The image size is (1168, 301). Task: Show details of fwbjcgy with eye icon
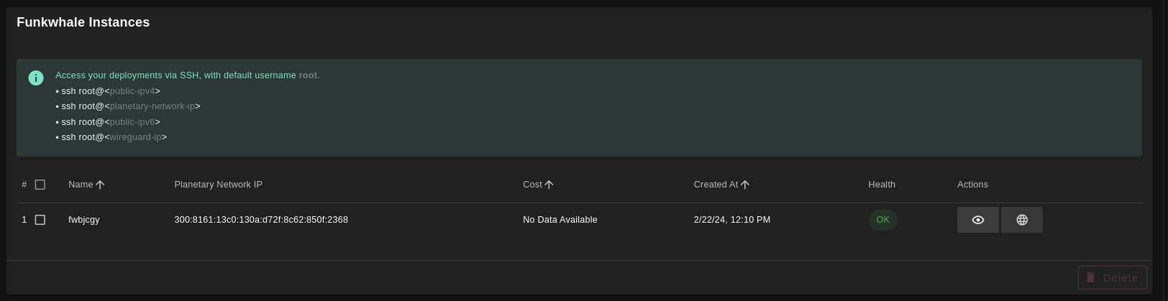(x=977, y=220)
